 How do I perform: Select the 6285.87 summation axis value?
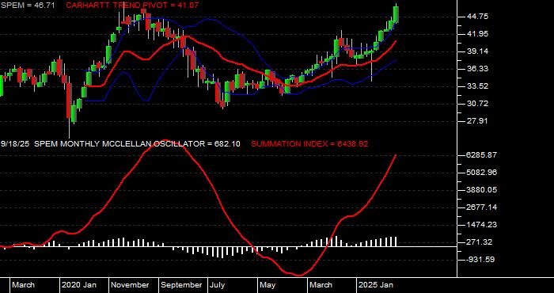[481, 154]
